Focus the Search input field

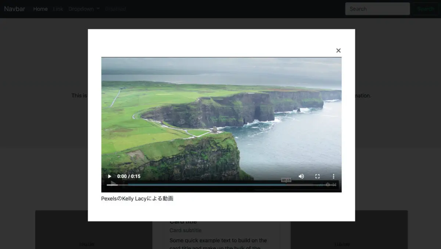[x=377, y=9]
